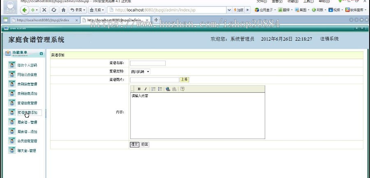Toggle Bold in the editor toolbar
Image resolution: width=370 pixels, height=178 pixels.
[139, 89]
